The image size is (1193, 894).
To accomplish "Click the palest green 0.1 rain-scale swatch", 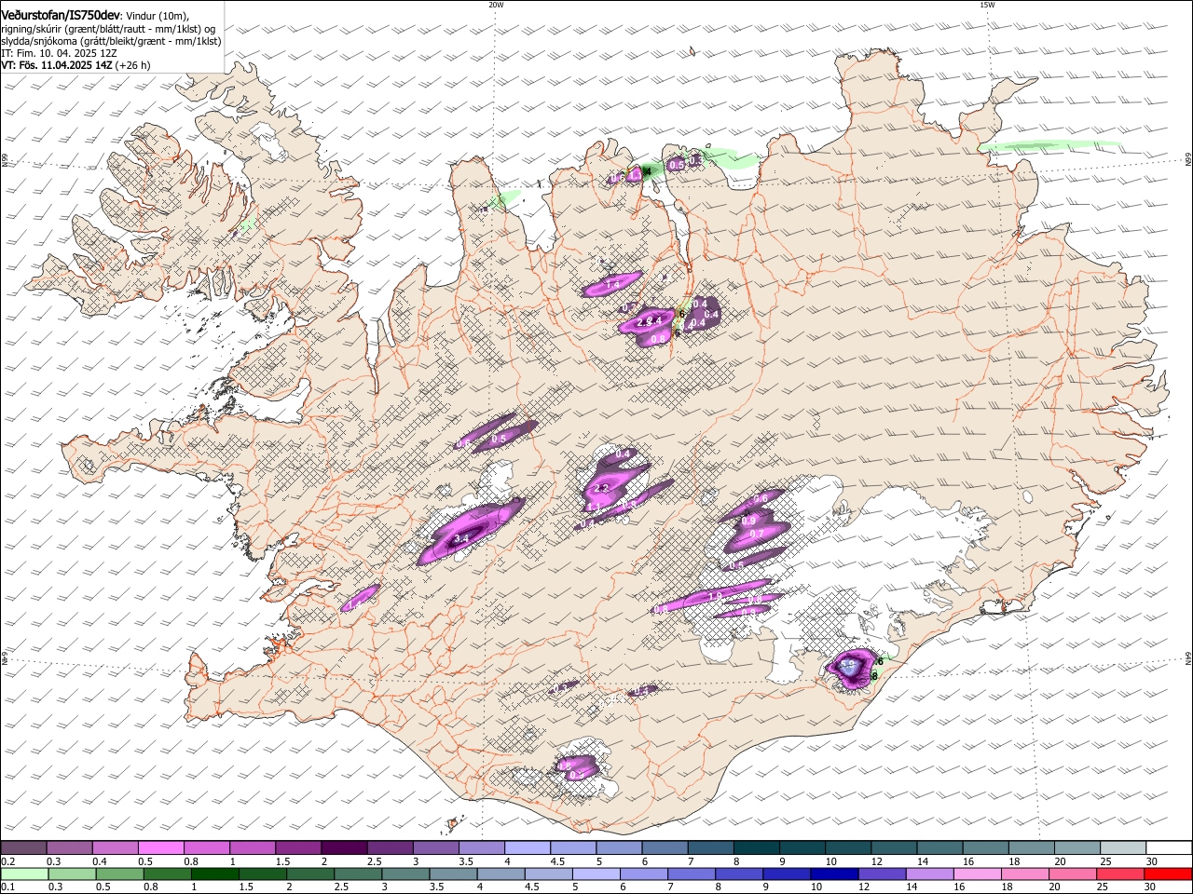I will tap(24, 874).
